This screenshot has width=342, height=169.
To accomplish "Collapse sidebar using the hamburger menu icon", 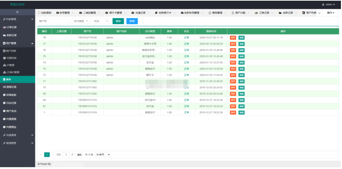I will tap(17, 12).
